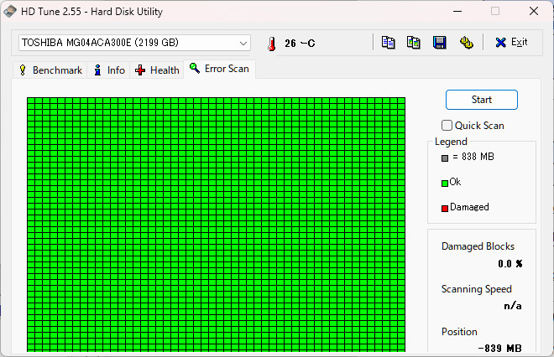Minimize the HD Tune window
The width and height of the screenshot is (554, 357).
point(457,11)
